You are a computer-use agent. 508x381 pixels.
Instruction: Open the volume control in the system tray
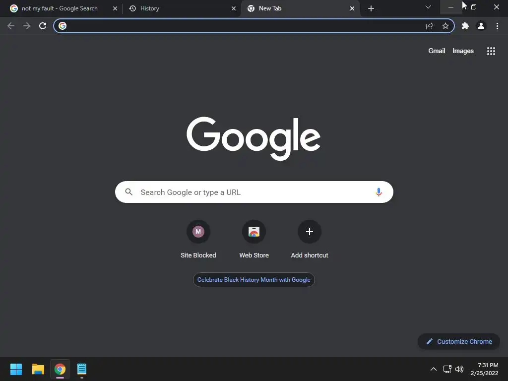click(459, 369)
